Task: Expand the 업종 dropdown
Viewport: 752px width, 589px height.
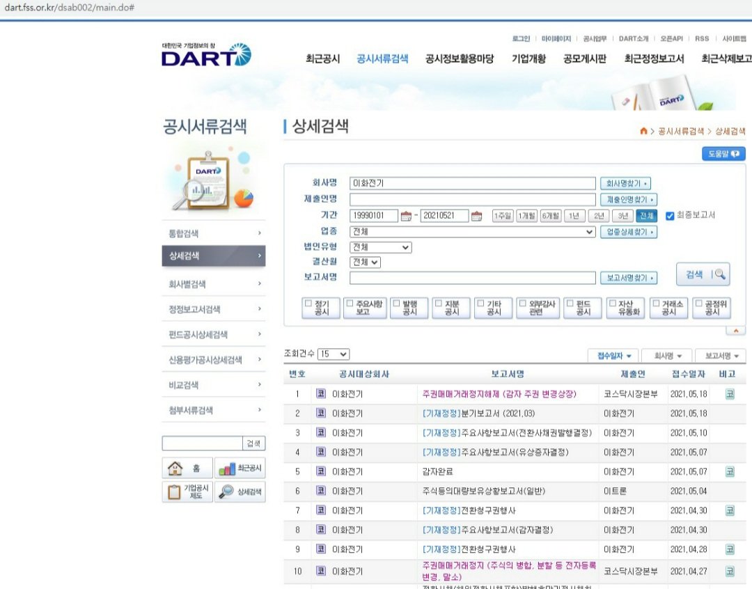Action: coord(472,232)
